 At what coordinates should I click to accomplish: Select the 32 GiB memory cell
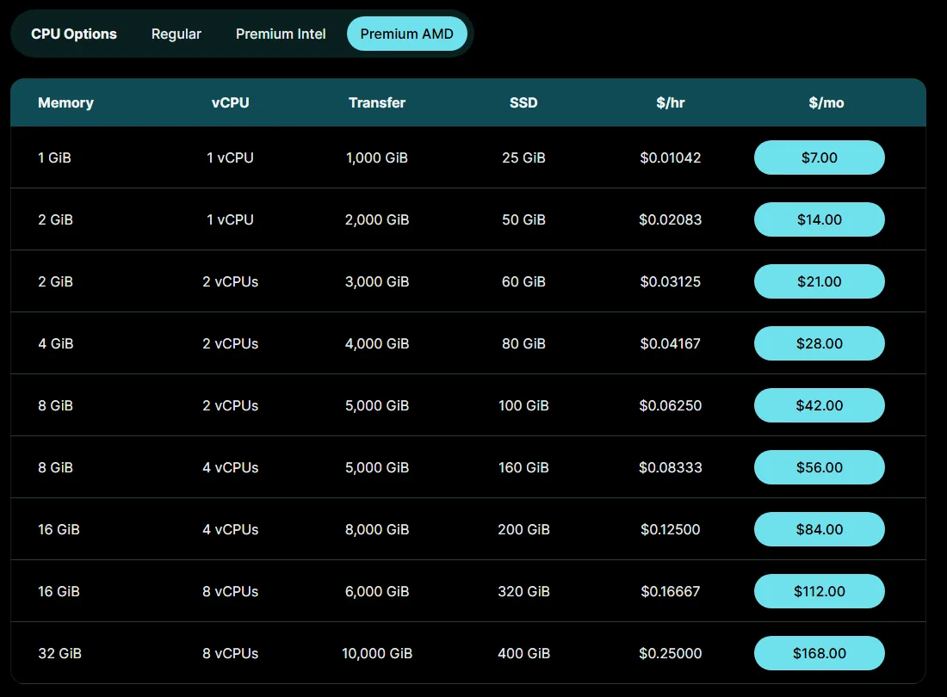(59, 653)
